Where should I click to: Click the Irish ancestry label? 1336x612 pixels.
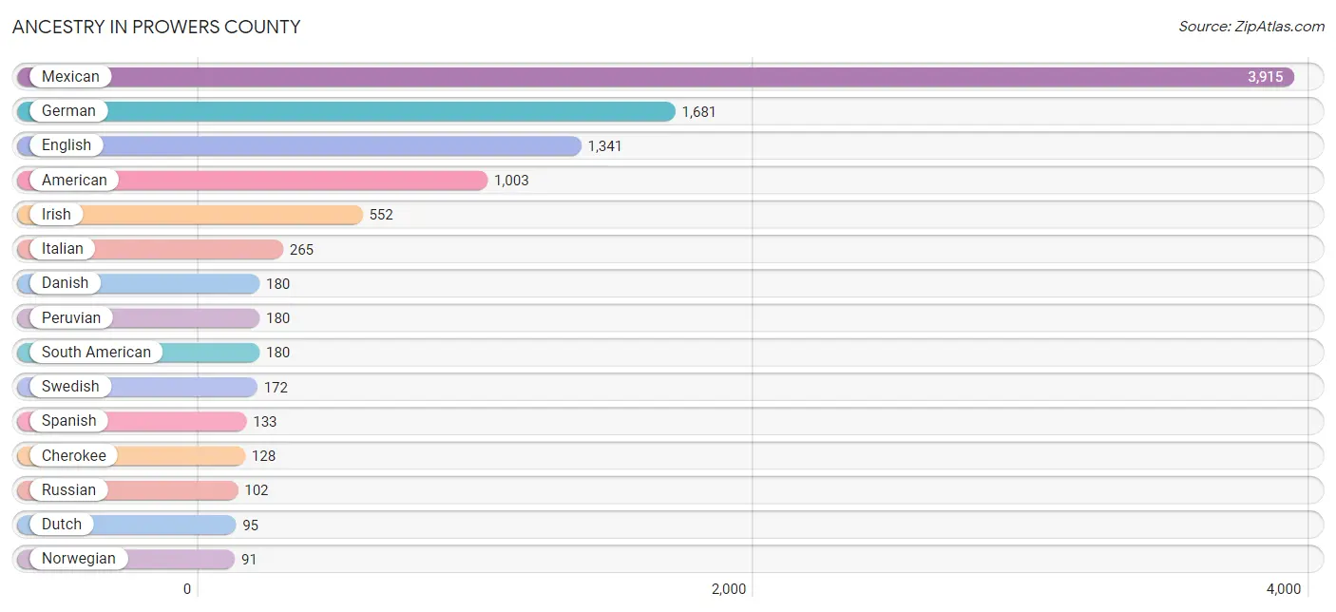[56, 215]
